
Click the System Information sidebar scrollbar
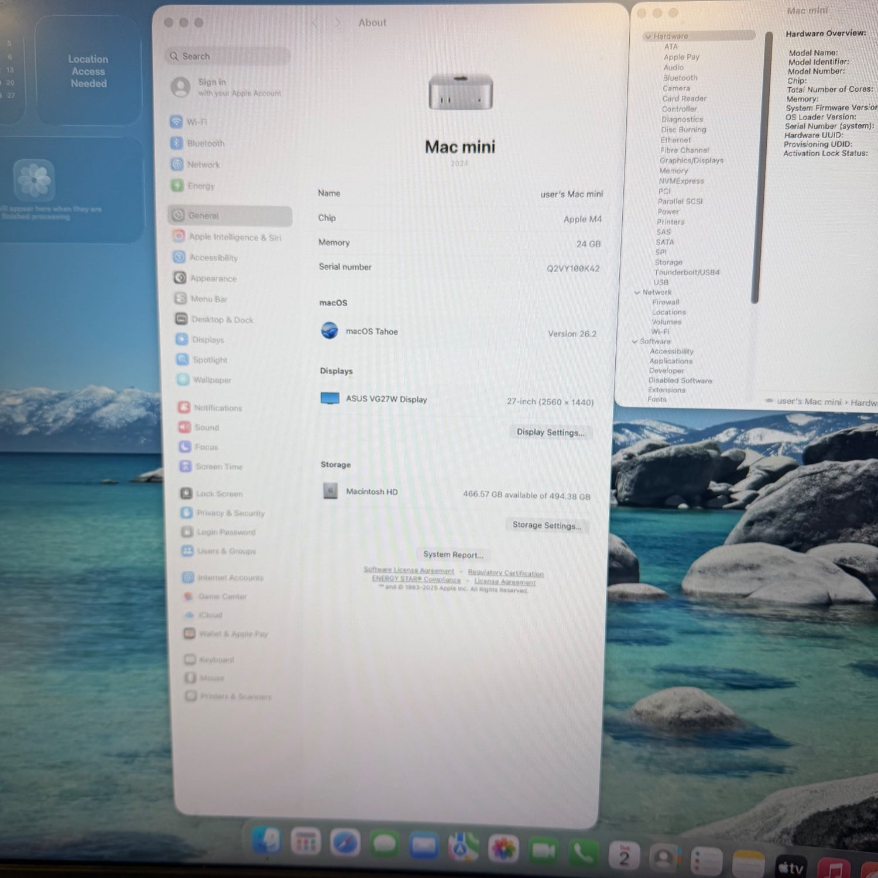click(761, 167)
